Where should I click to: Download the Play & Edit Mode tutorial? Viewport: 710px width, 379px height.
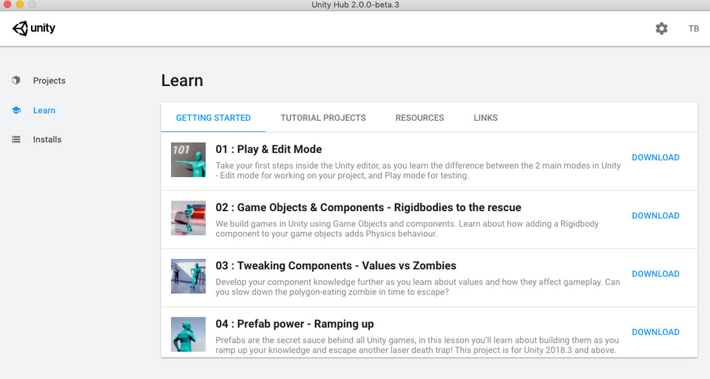[656, 157]
